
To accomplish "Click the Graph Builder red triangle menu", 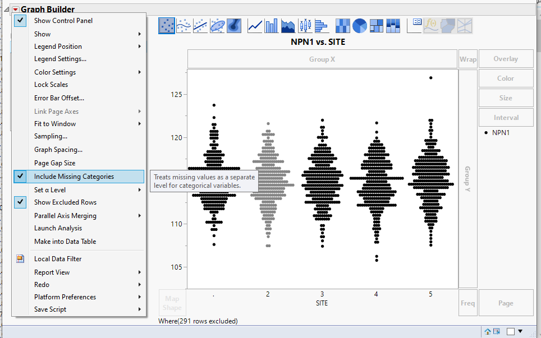I will tap(16, 10).
